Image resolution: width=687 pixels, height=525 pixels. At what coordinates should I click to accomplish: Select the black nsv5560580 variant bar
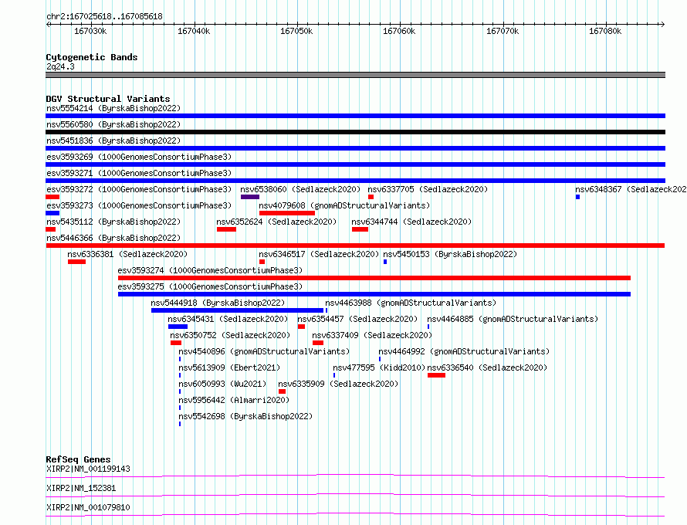355,132
